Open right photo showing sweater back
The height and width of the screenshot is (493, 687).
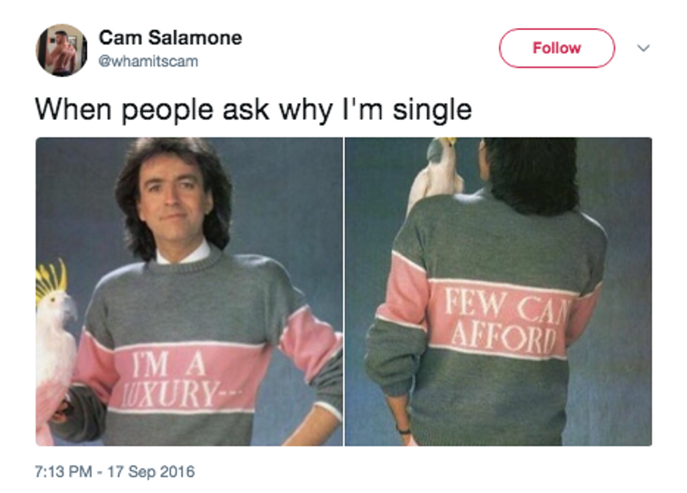click(498, 292)
